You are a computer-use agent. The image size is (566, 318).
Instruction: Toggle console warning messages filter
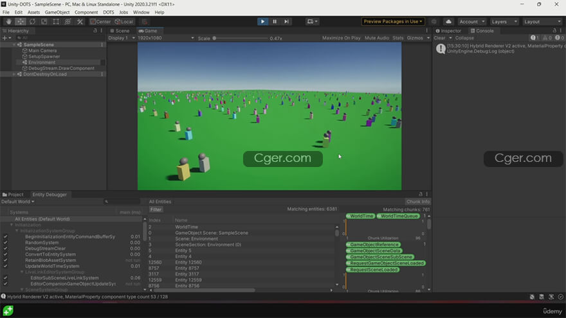[547, 38]
